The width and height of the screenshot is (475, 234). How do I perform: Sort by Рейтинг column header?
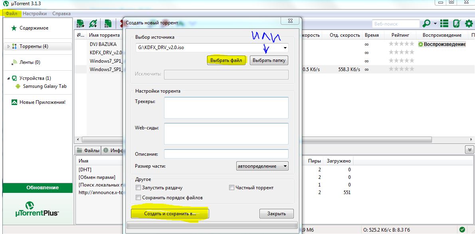click(400, 35)
